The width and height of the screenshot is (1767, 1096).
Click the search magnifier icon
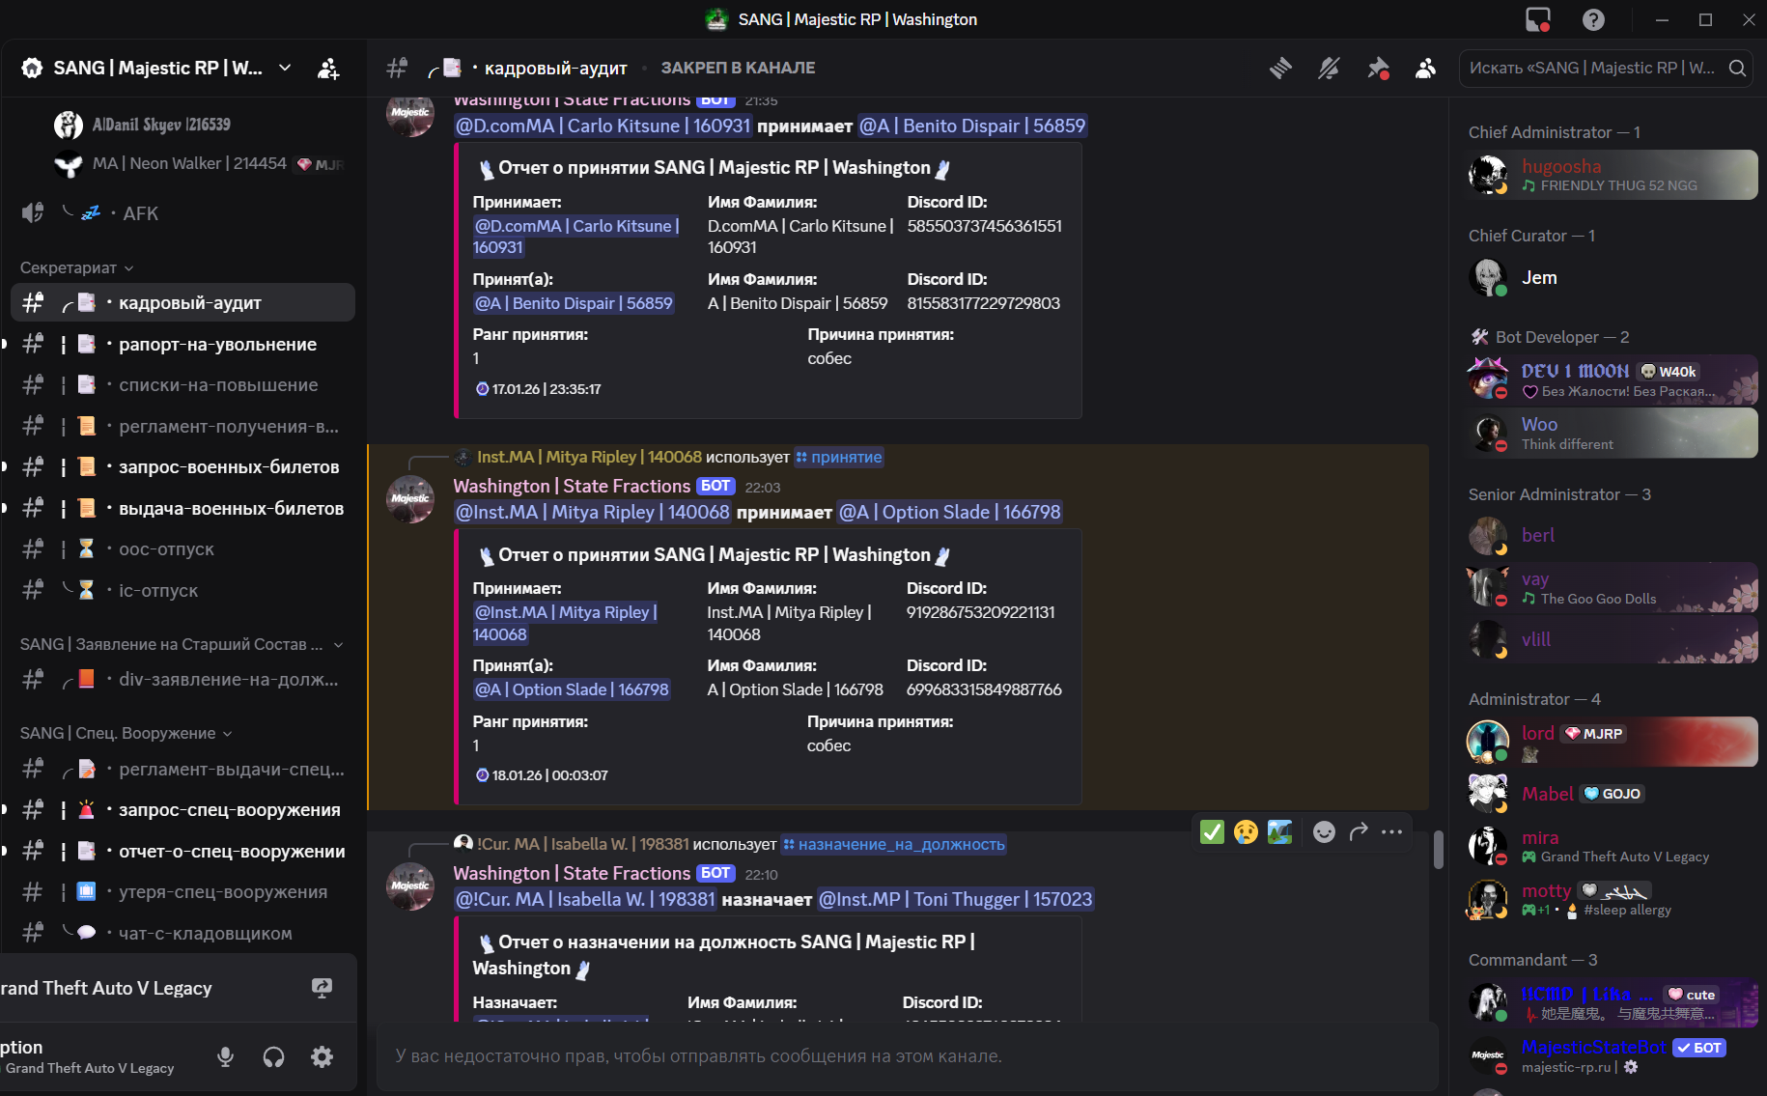click(x=1737, y=68)
